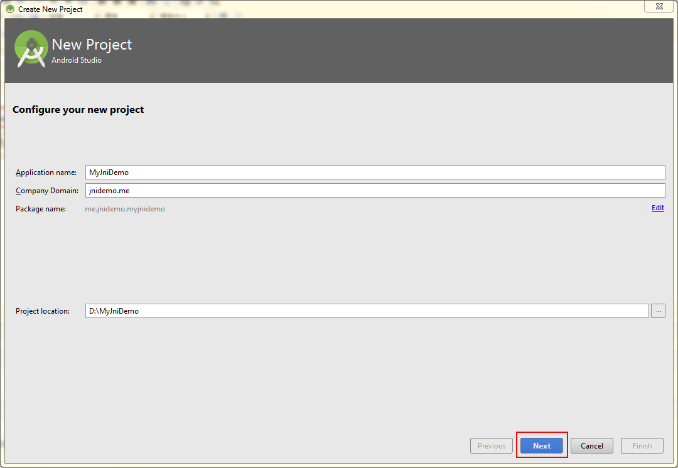This screenshot has width=678, height=468.
Task: Click the New Project header title
Action: click(x=92, y=44)
